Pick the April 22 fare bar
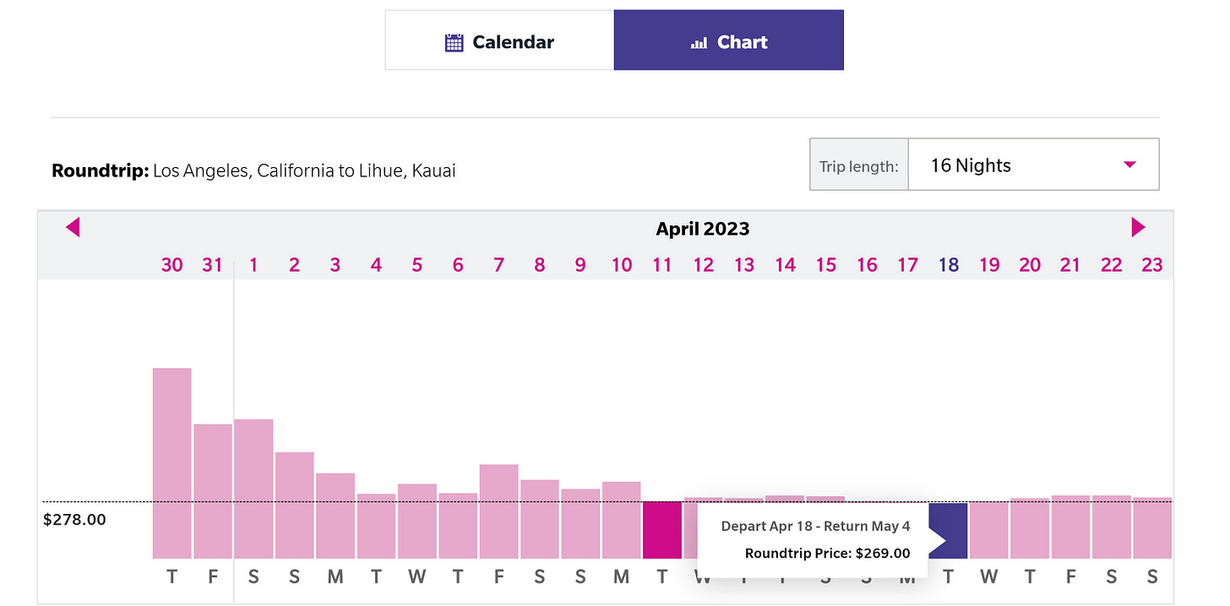The width and height of the screenshot is (1230, 606). pyautogui.click(x=1111, y=527)
